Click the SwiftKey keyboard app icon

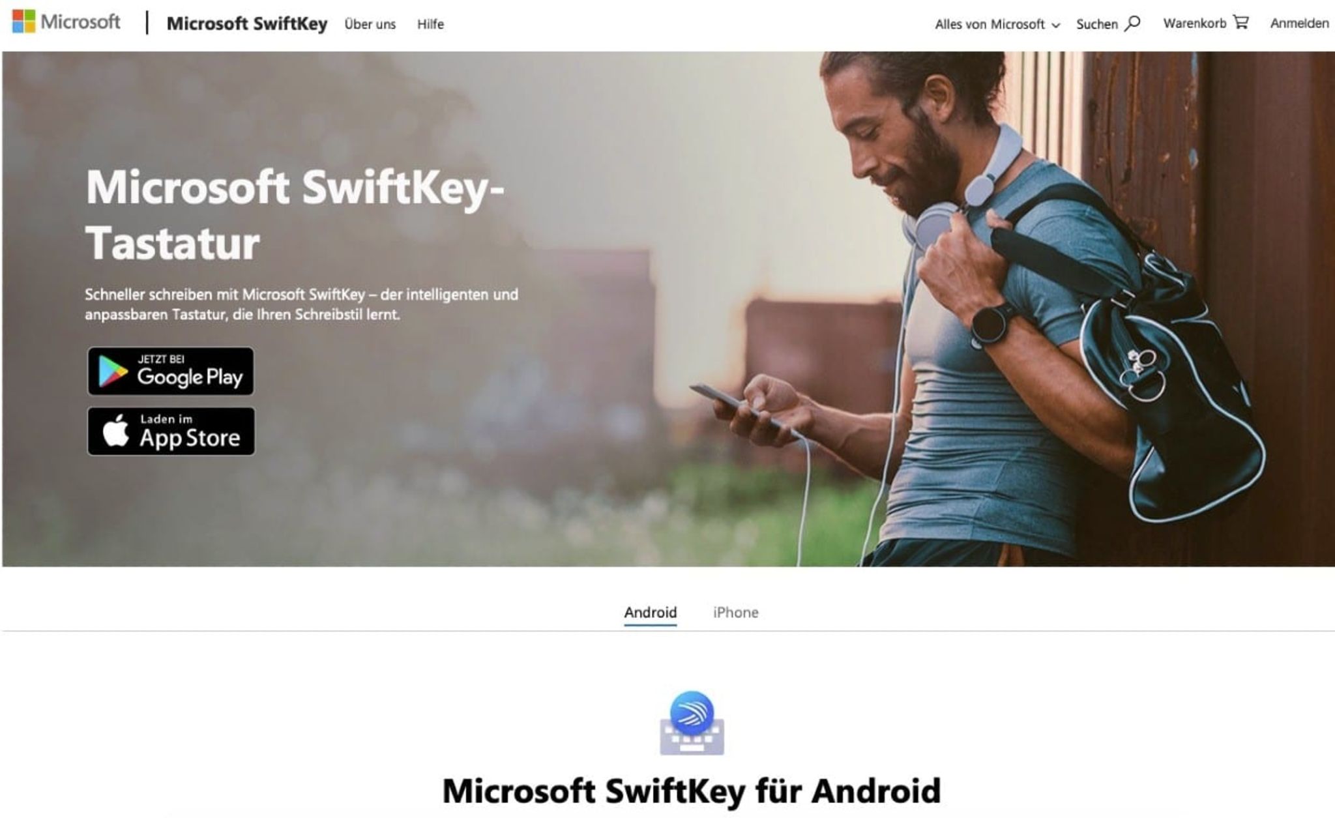pos(692,723)
